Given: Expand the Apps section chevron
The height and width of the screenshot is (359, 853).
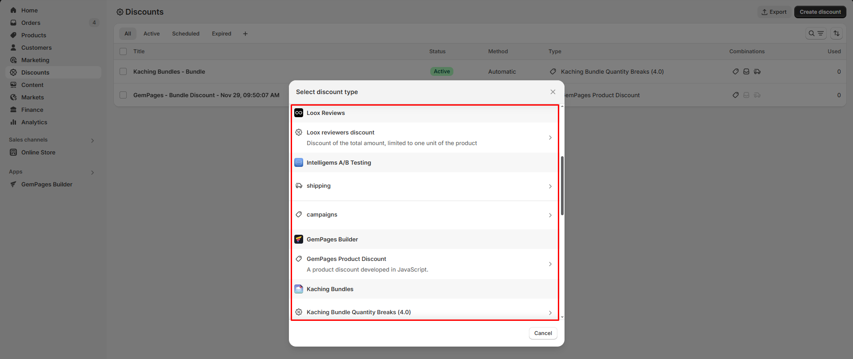Looking at the screenshot, I should point(92,173).
